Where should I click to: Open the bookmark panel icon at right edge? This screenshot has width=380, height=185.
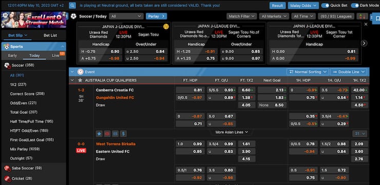[x=377, y=18]
